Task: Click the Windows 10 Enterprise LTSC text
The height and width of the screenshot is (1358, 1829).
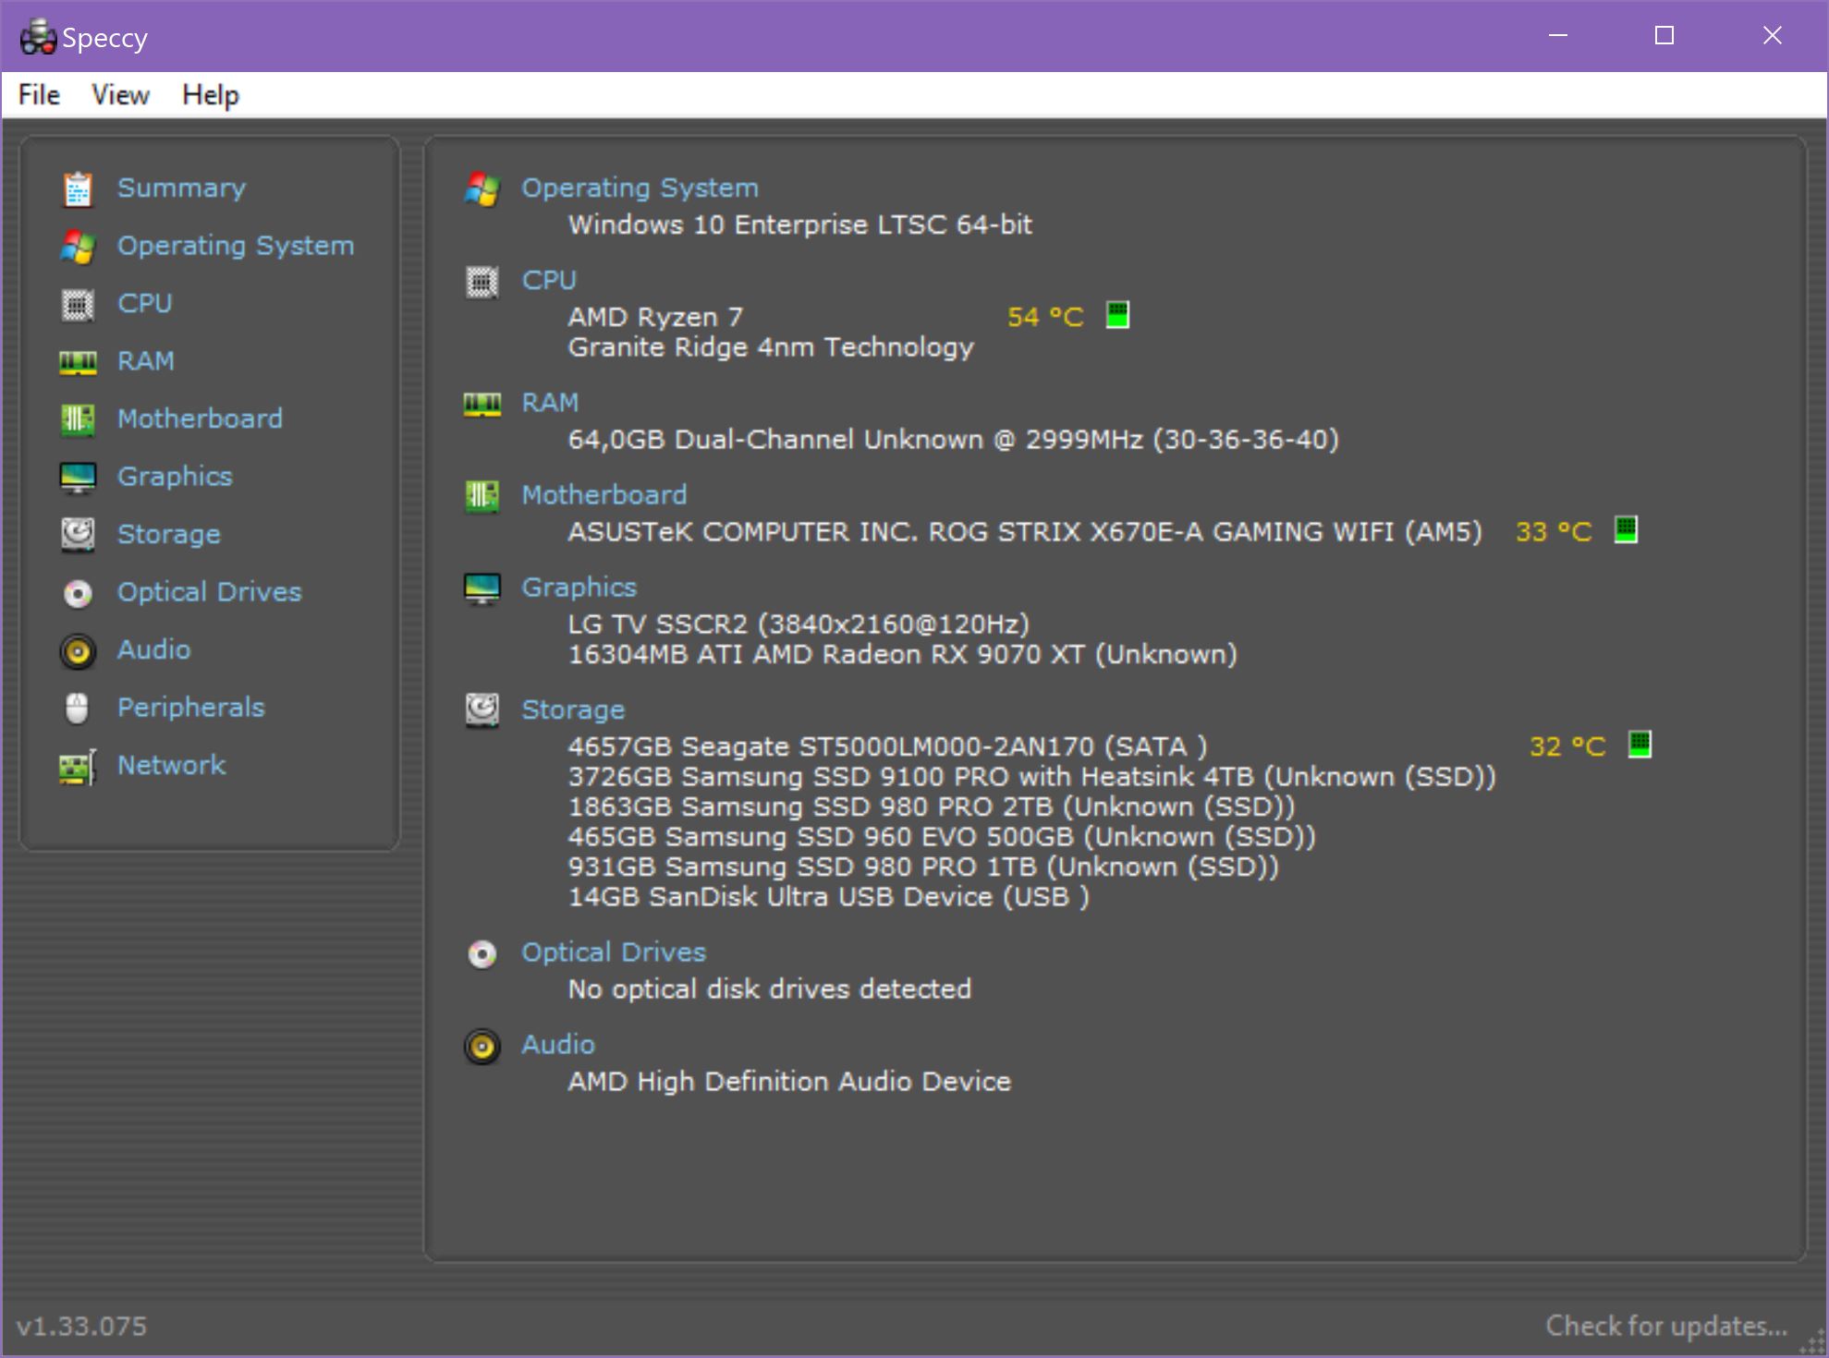Action: [x=800, y=224]
